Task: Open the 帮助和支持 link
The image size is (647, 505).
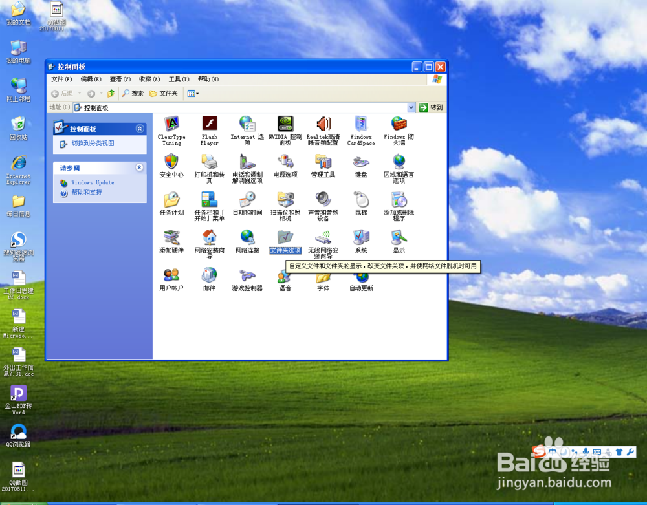Action: [x=86, y=192]
